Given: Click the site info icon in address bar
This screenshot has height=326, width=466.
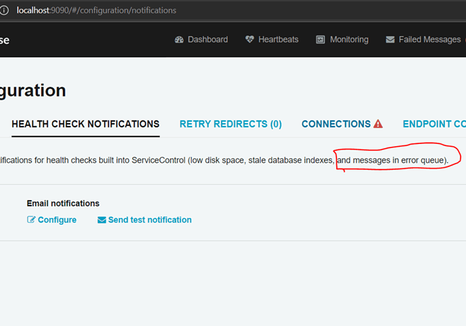Looking at the screenshot, I should point(4,10).
